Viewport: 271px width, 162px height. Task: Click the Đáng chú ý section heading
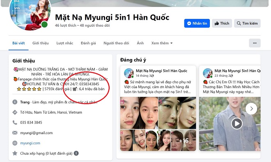[133, 60]
